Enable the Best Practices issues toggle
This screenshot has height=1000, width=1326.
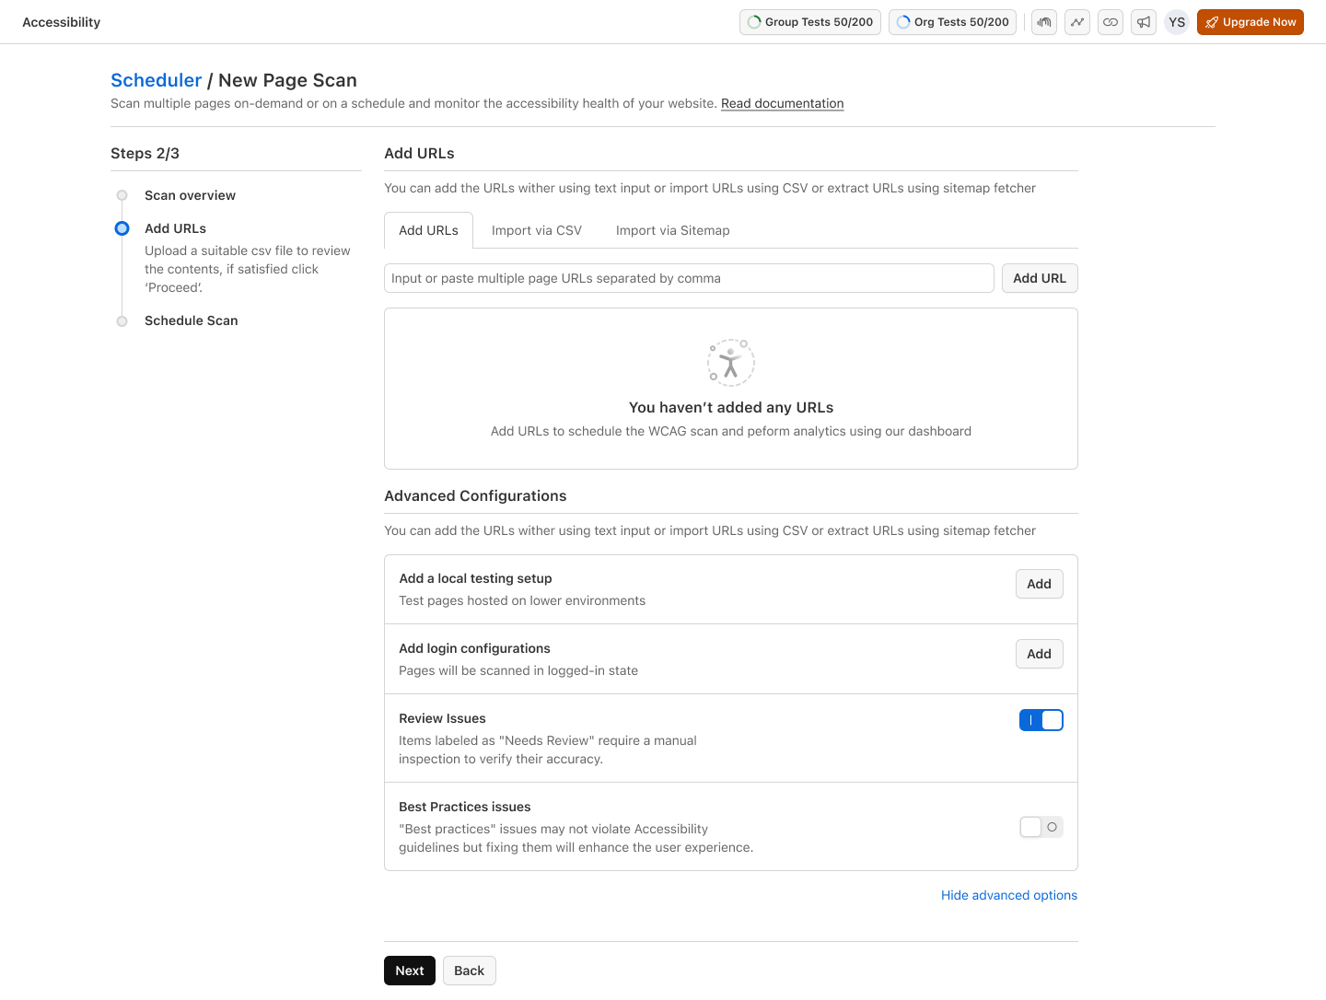coord(1041,826)
